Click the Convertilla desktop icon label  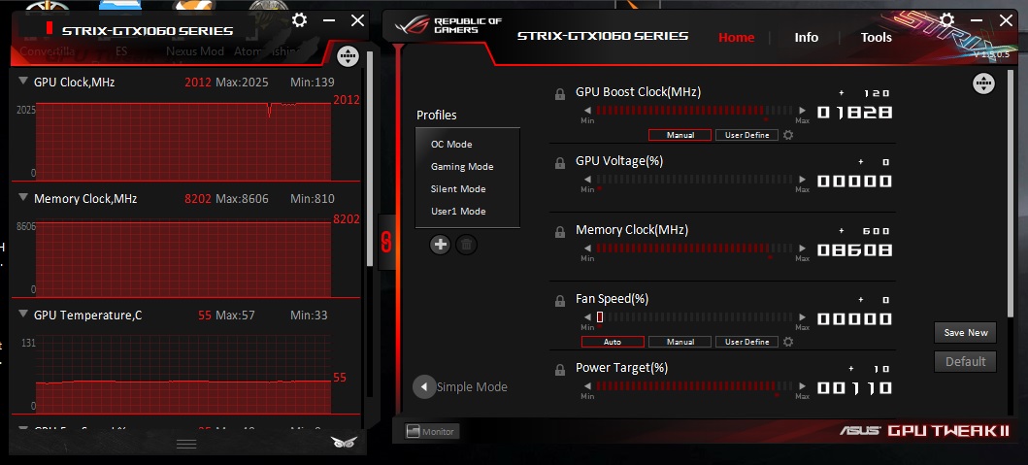coord(48,51)
